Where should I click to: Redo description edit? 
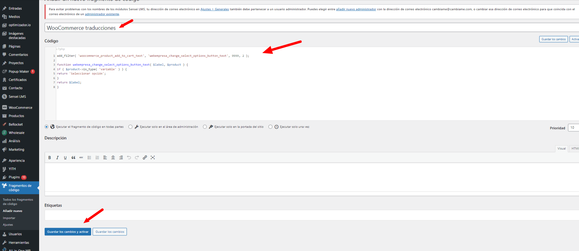pos(137,158)
